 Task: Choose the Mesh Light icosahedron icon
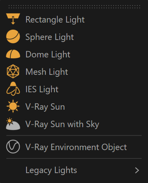tap(13, 71)
